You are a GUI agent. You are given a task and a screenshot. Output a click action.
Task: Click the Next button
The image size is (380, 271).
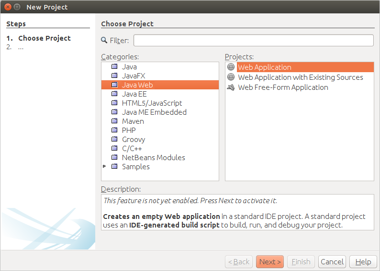(x=270, y=261)
